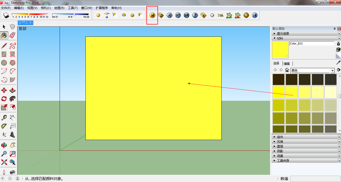The image size is (341, 182).
Task: Activate the Tape Measure tool
Action: [4, 117]
